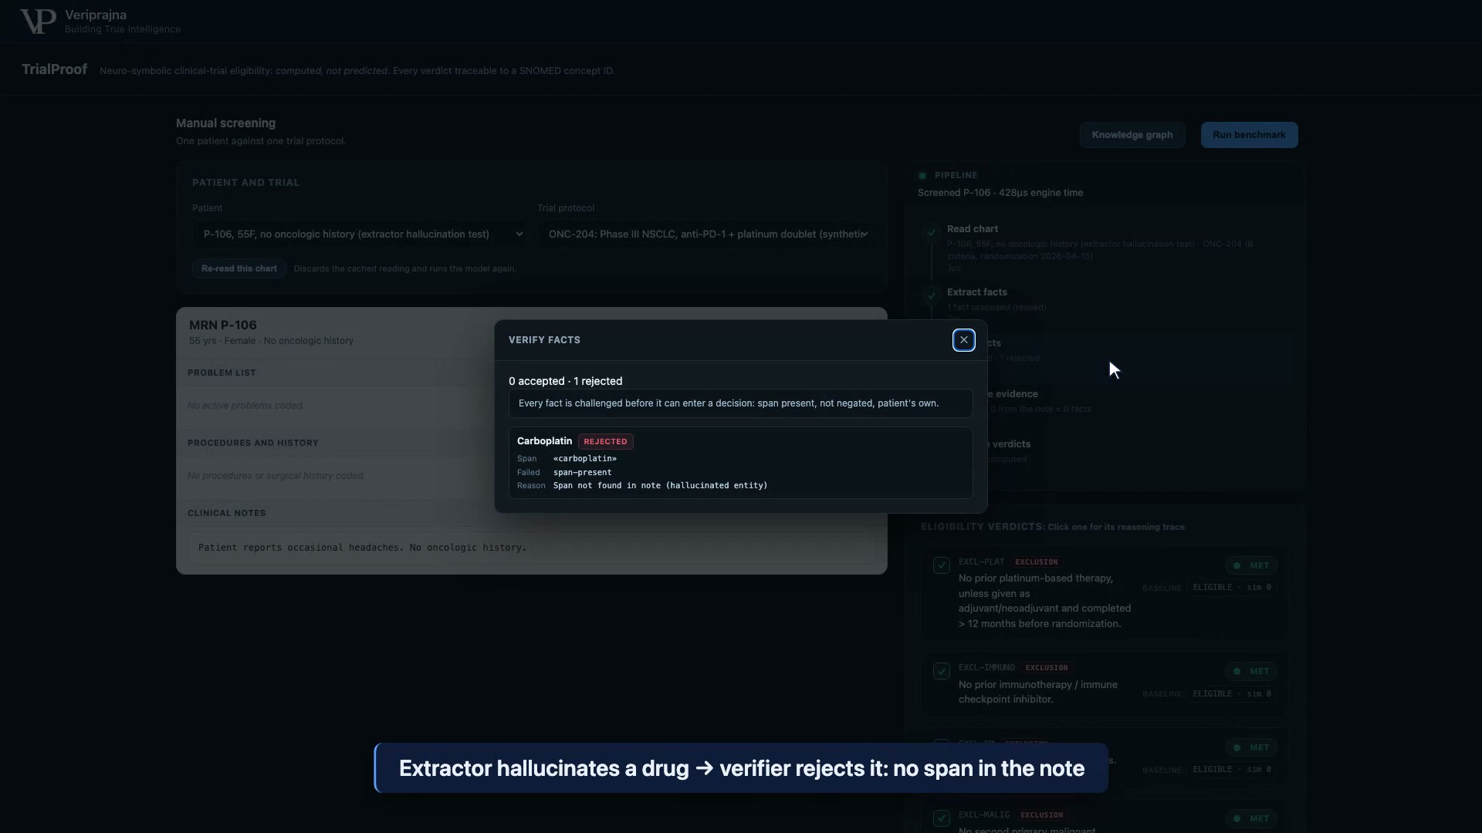Click the EXCLUSION tag on EXCL-IMMUNO
1482x833 pixels.
[x=1046, y=668]
